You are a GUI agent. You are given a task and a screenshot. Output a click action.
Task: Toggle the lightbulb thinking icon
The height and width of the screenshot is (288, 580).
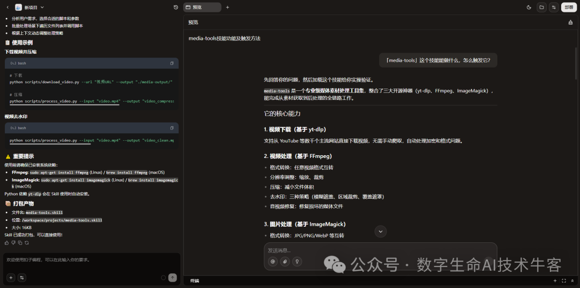(297, 261)
